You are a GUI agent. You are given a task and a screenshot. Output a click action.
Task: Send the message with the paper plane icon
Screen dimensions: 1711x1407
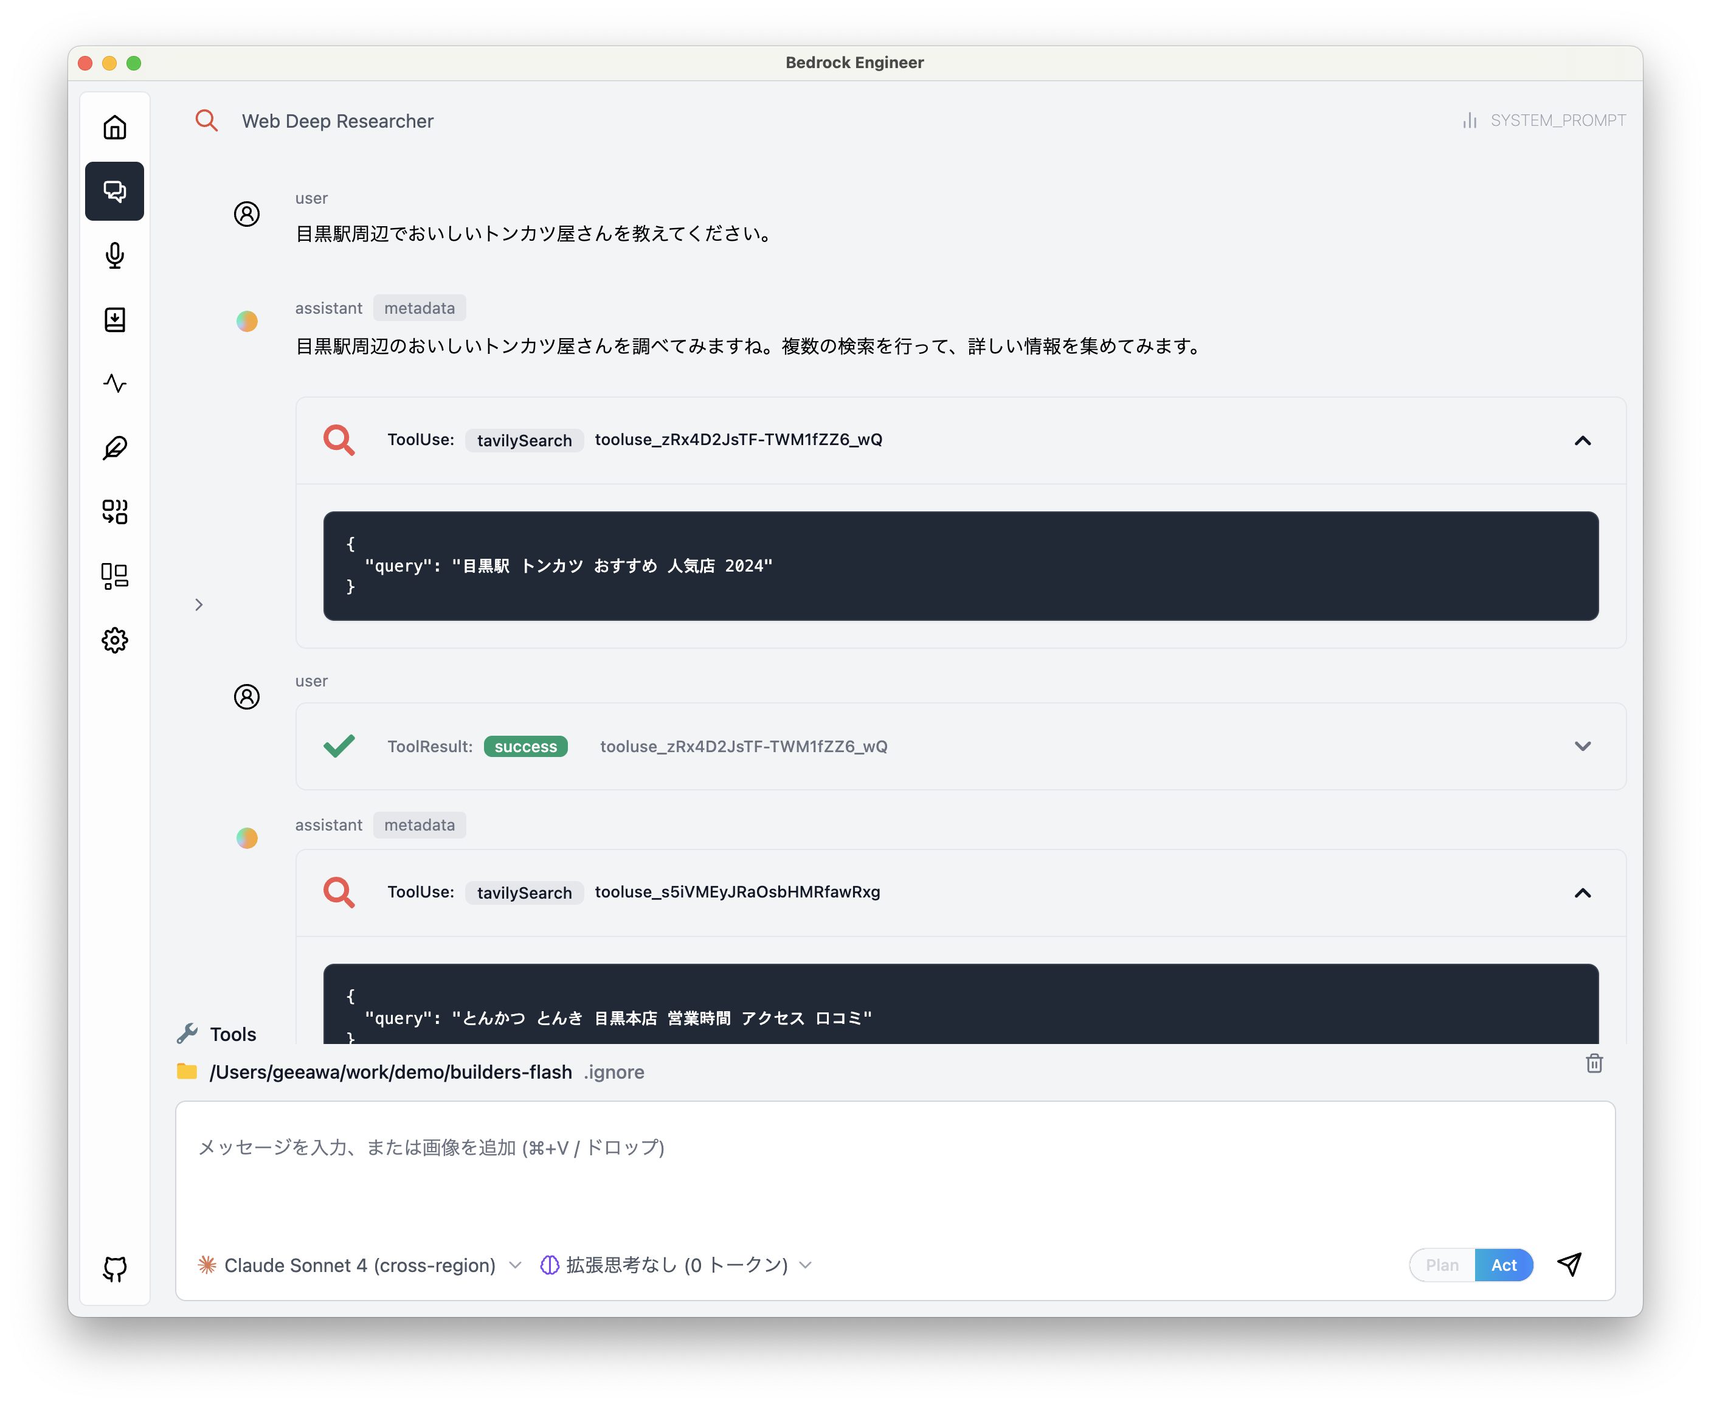click(x=1569, y=1264)
